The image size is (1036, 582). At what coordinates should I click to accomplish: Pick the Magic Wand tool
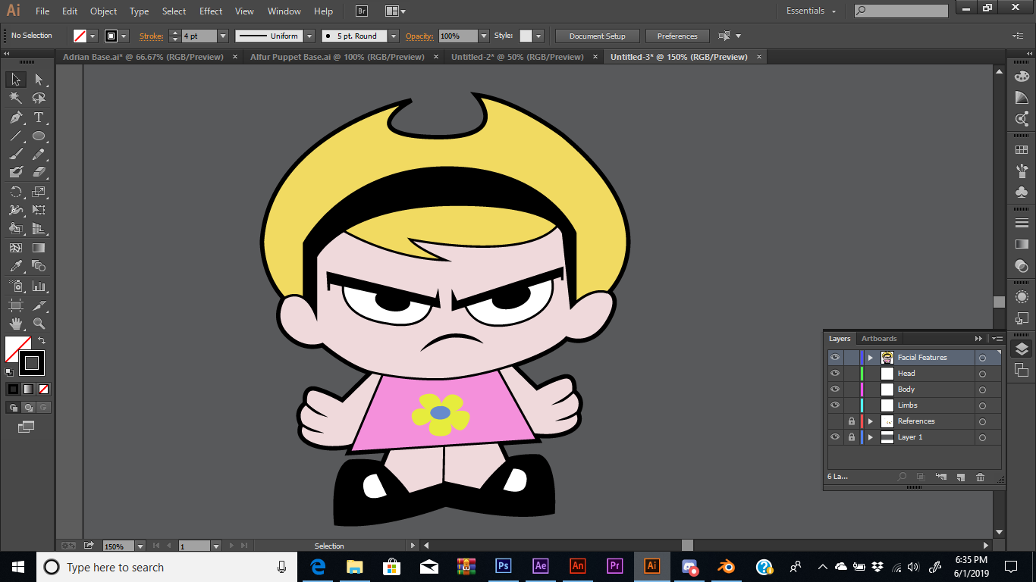tap(15, 98)
